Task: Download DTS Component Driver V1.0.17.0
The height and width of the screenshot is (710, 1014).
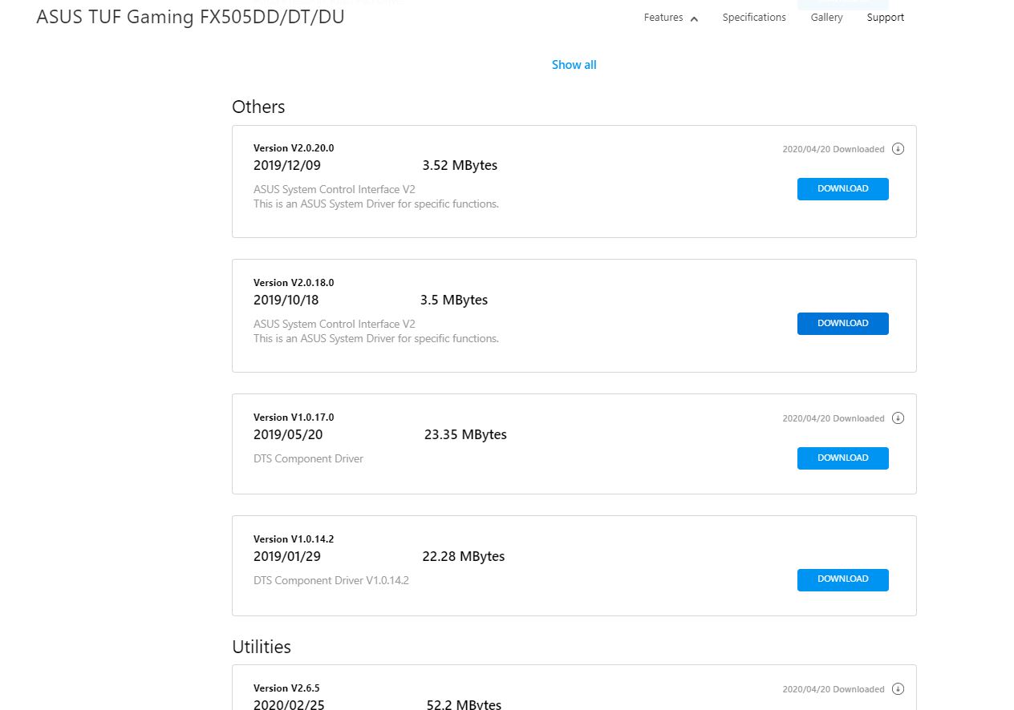Action: [x=842, y=458]
